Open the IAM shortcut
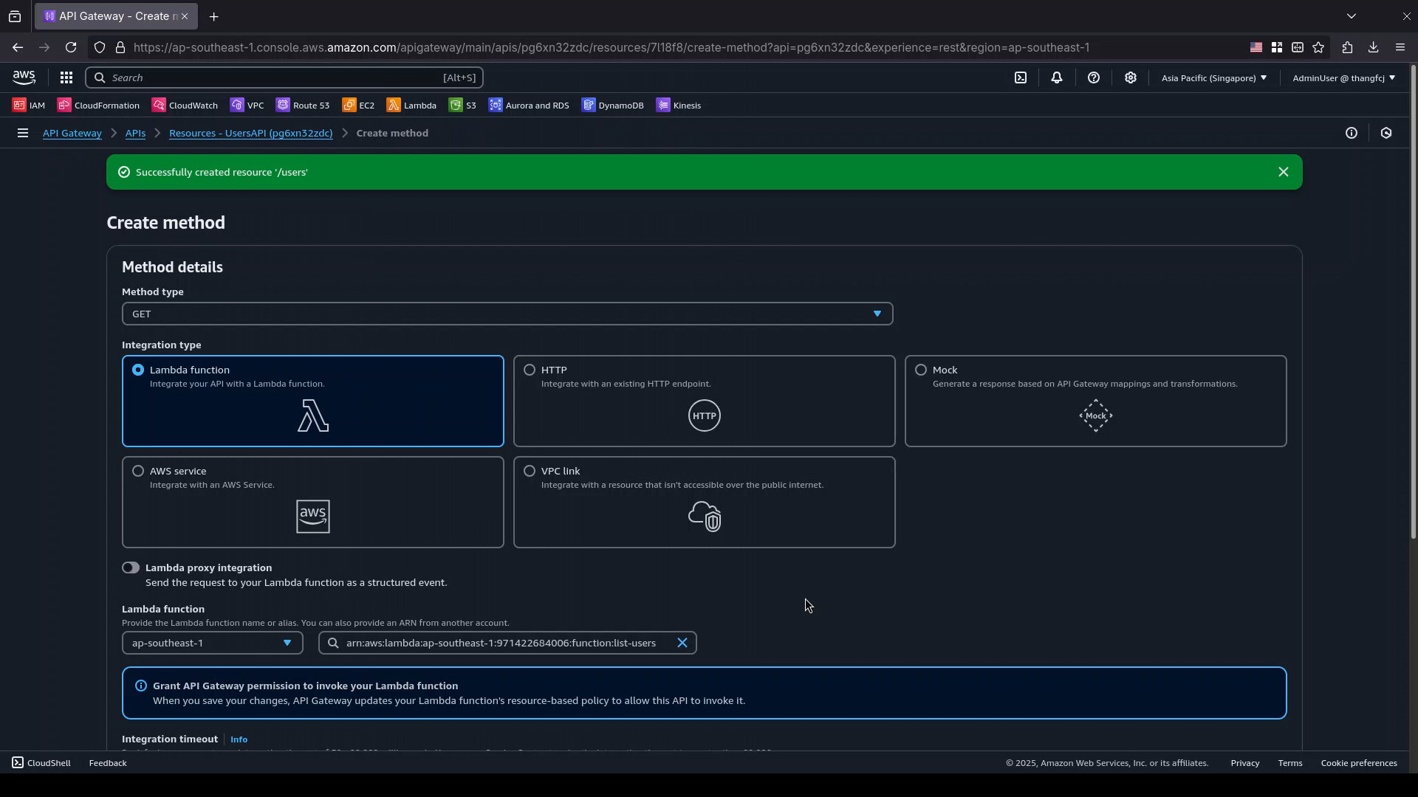 point(29,106)
